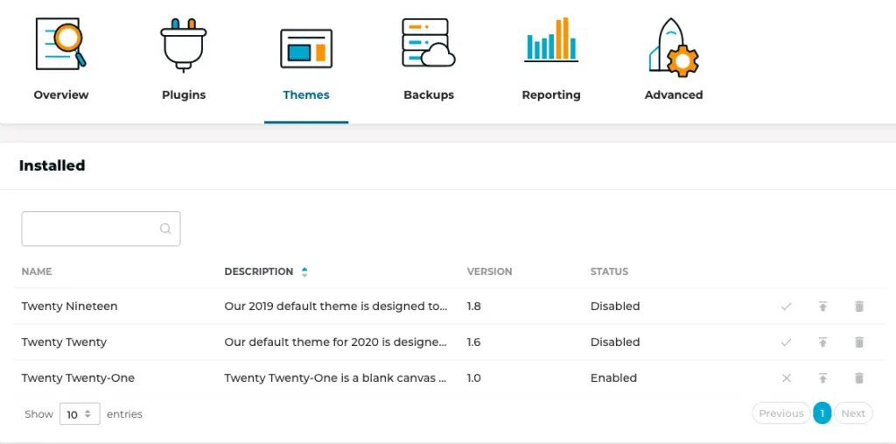Open Advanced rocket gear icon
896x444 pixels.
click(674, 47)
